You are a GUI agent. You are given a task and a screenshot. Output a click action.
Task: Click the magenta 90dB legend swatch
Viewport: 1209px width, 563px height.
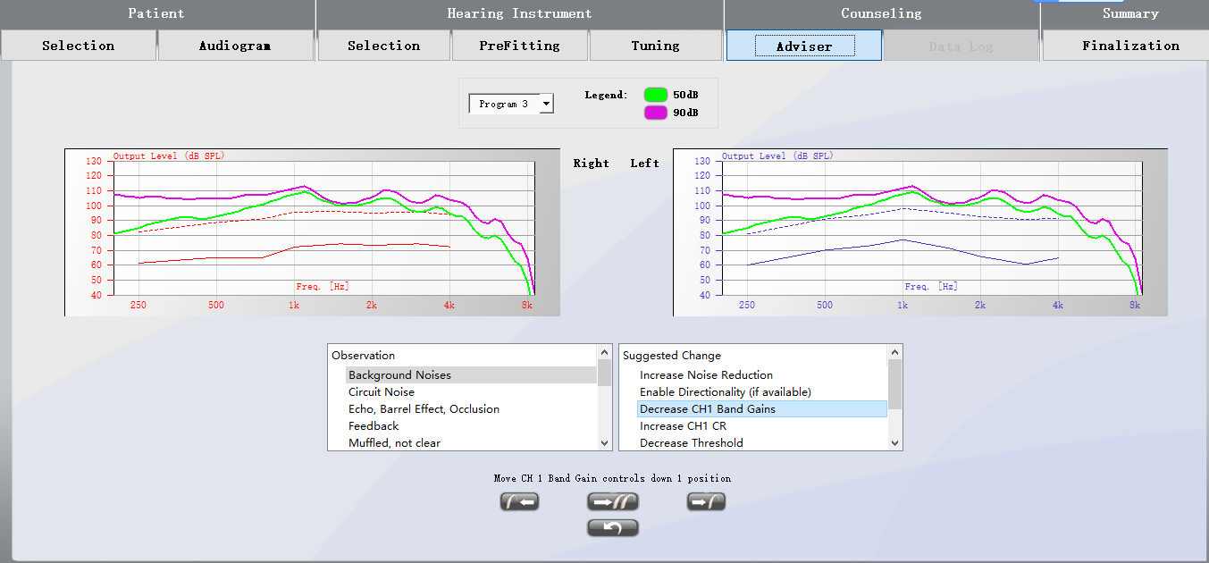click(656, 113)
